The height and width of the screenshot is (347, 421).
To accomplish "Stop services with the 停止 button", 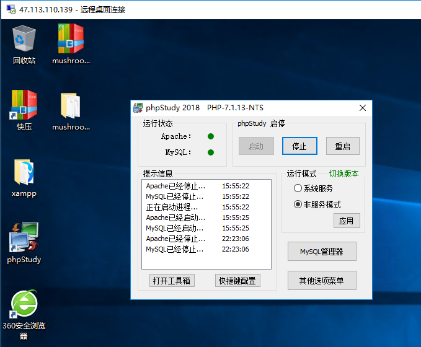I will point(299,146).
